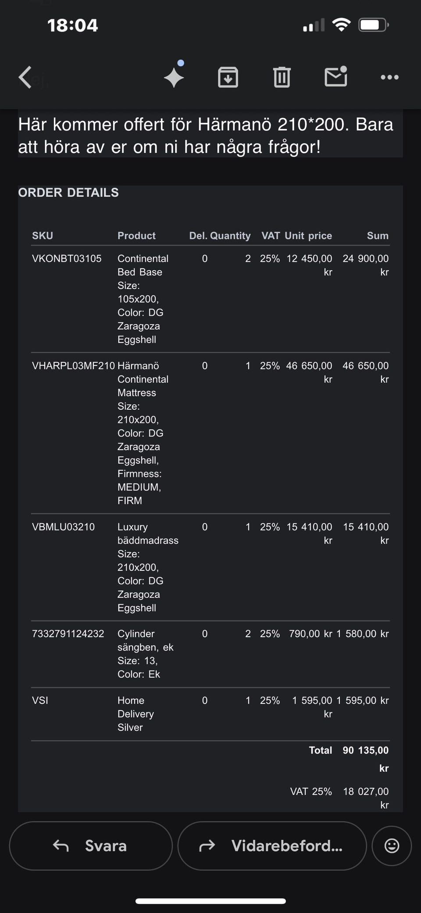Tap the home indicator bar

point(210,901)
